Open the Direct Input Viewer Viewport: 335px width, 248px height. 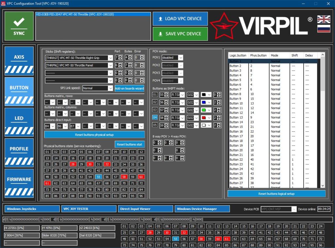point(145,209)
